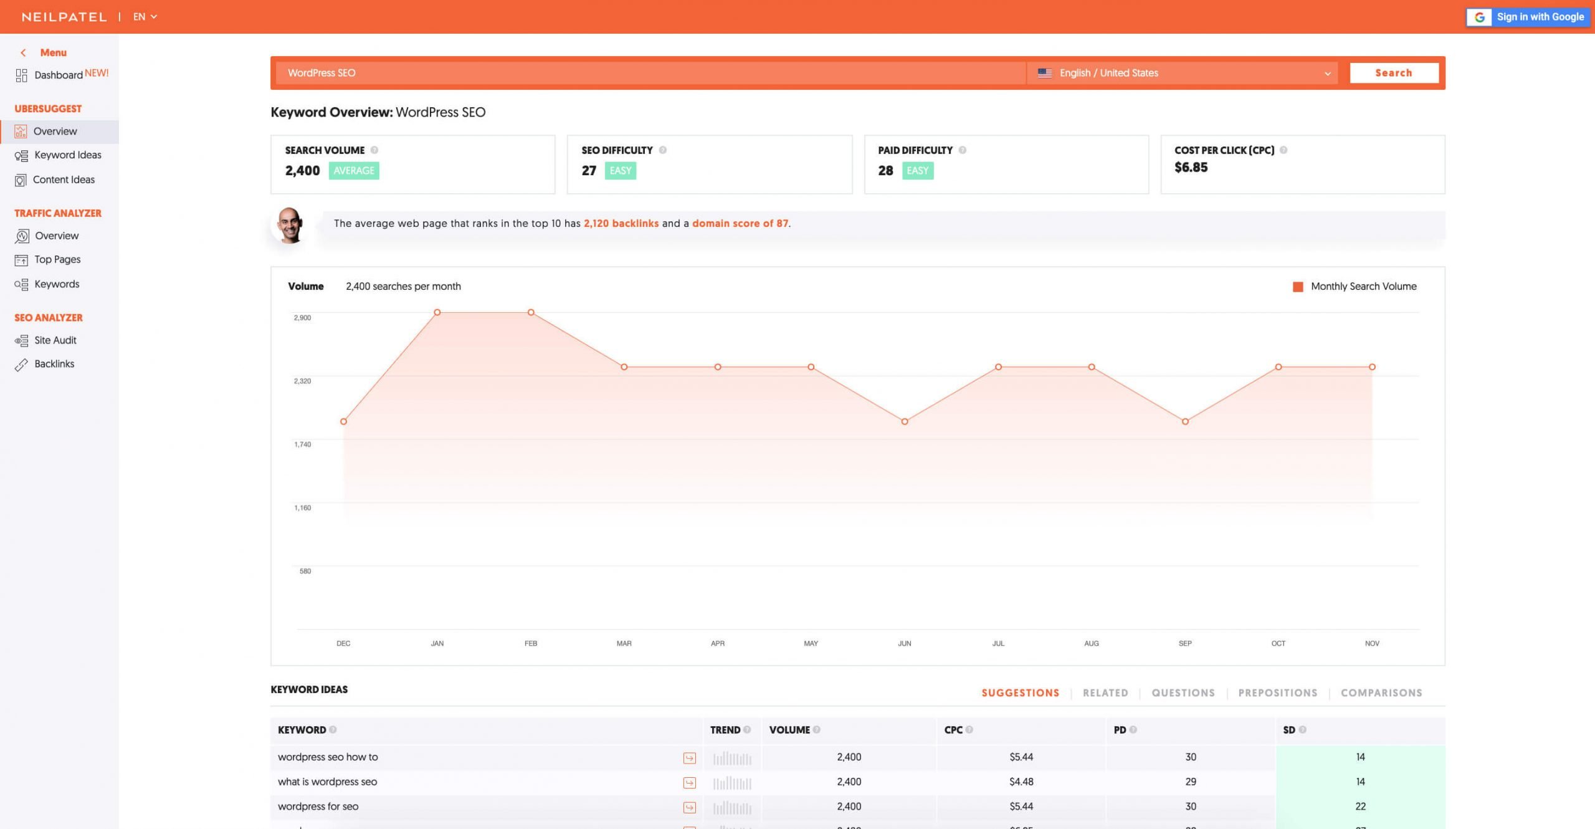Click the Dashboard menu entry
Viewport: 1595px width, 829px height.
tap(59, 75)
